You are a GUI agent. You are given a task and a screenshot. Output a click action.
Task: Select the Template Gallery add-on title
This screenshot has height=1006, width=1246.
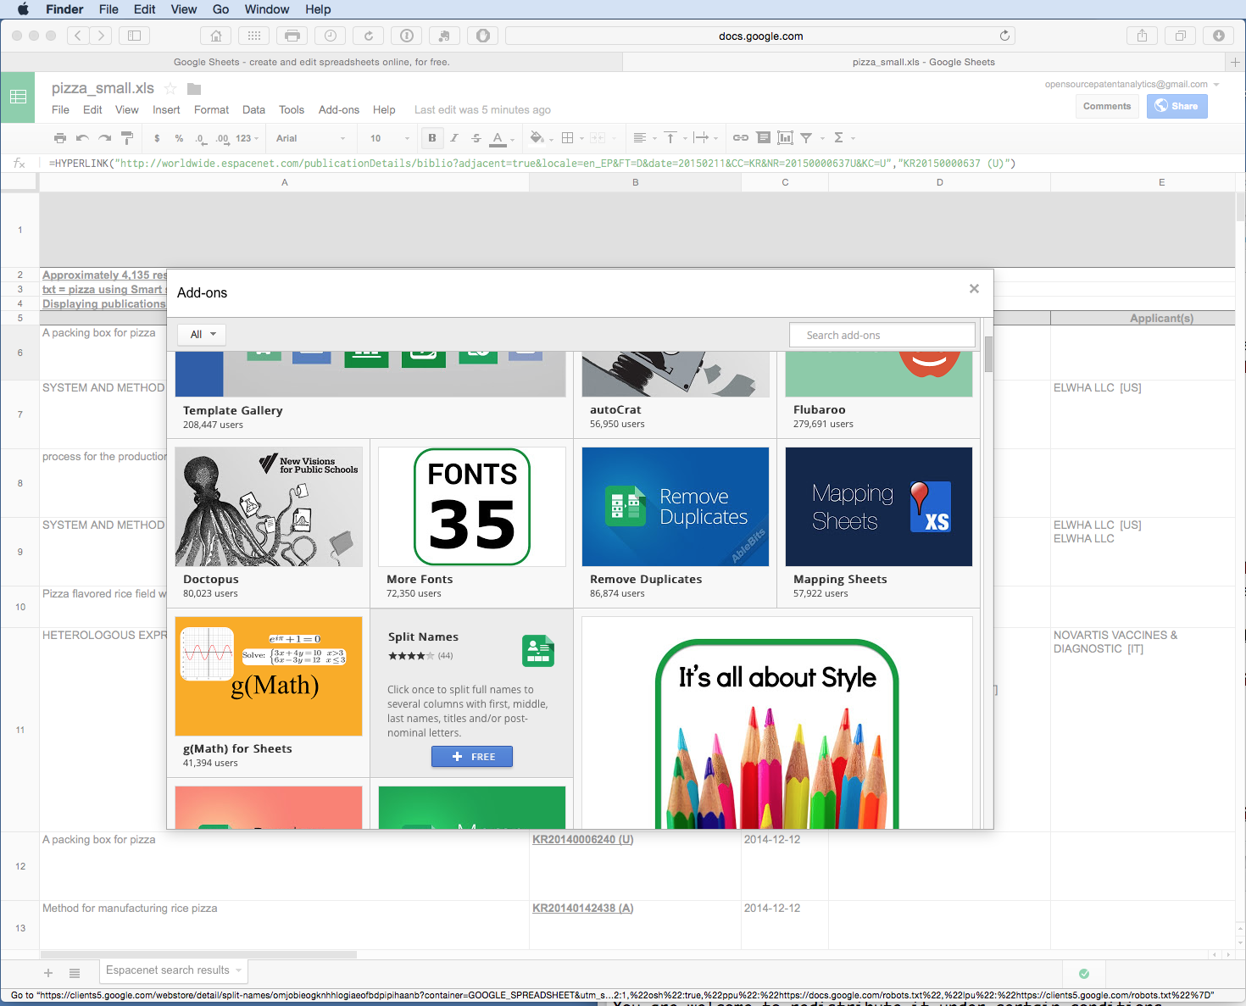tap(233, 410)
